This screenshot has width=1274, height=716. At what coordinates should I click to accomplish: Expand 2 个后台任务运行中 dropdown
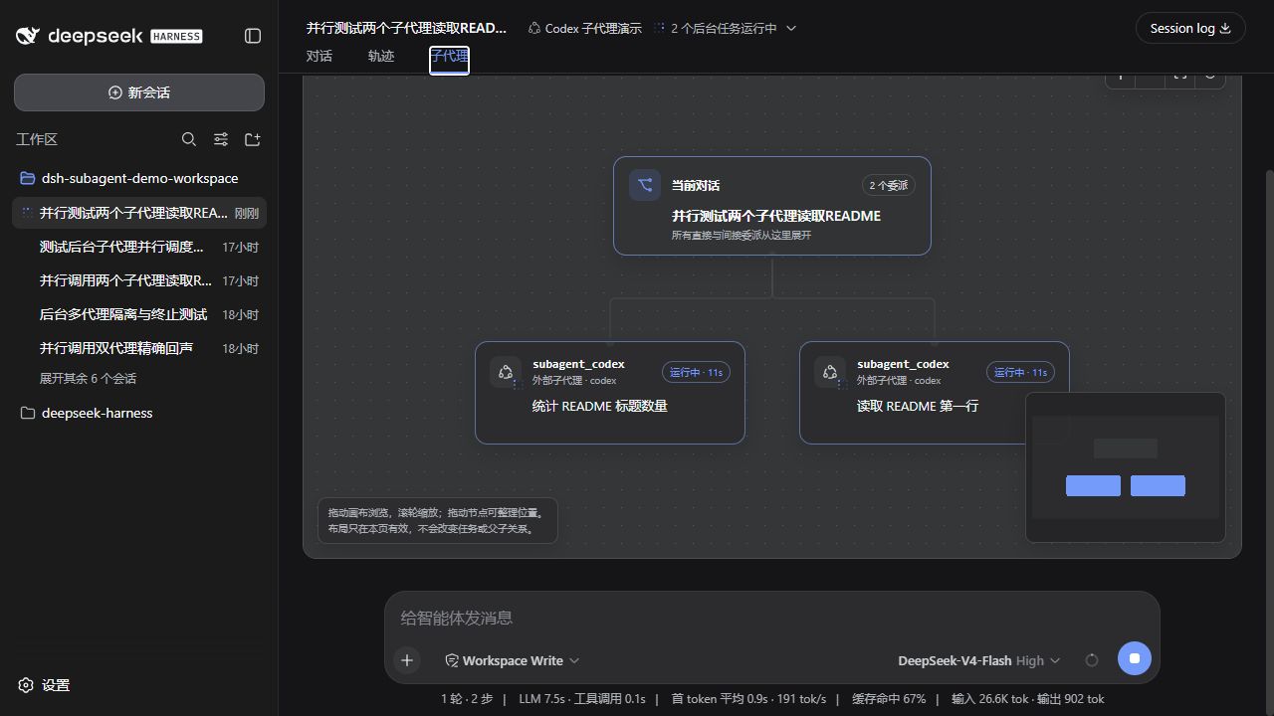click(726, 29)
